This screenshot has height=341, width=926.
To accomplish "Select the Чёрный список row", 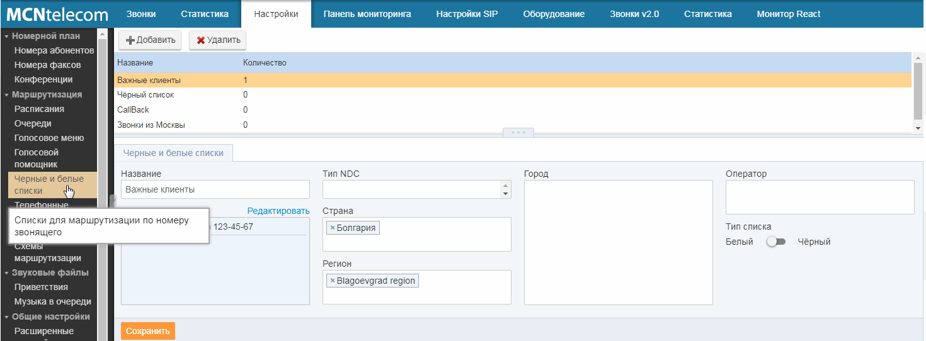I will pos(146,94).
